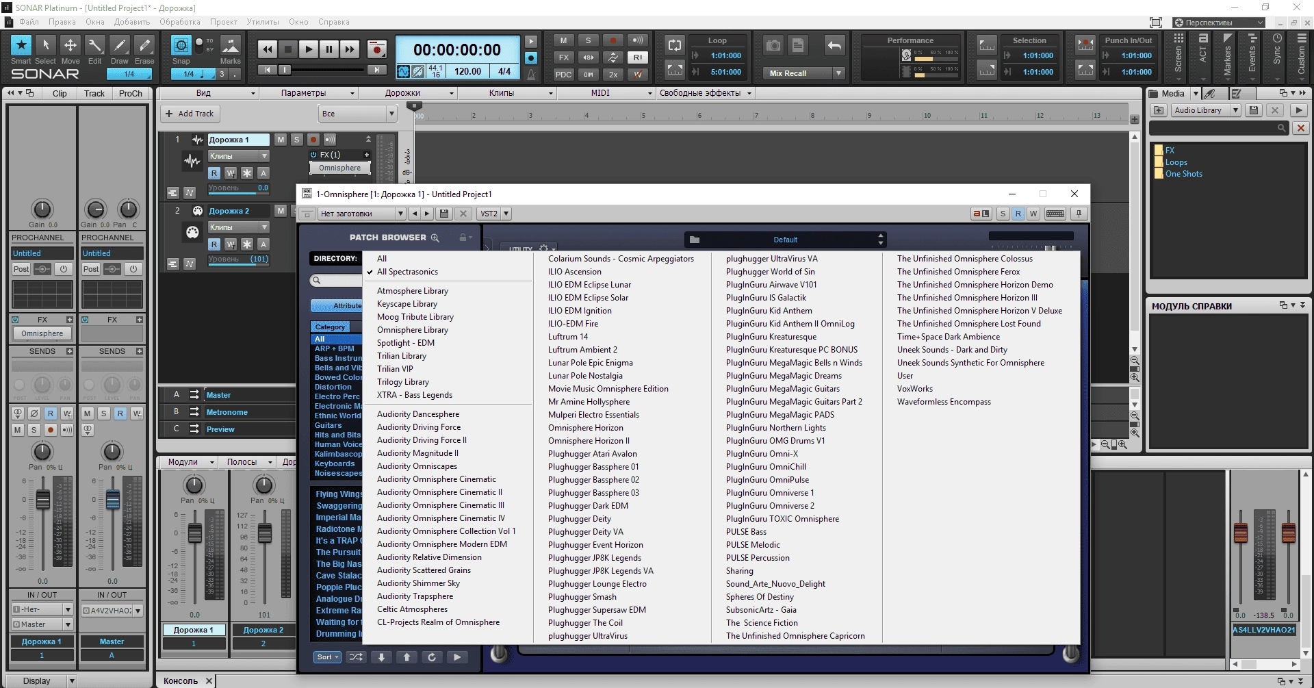Select the Smart tool
The width and height of the screenshot is (1314, 688).
[21, 45]
